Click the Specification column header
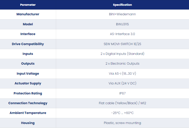This screenshot has height=128, width=189. point(122,5)
